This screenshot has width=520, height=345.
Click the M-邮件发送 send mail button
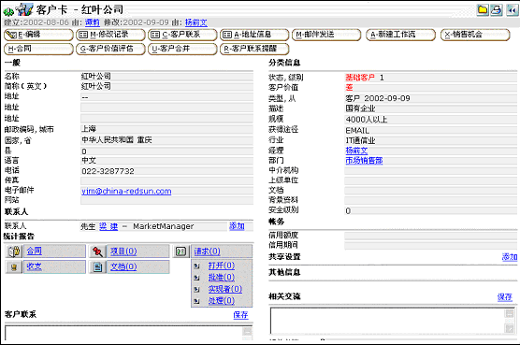pyautogui.click(x=326, y=35)
